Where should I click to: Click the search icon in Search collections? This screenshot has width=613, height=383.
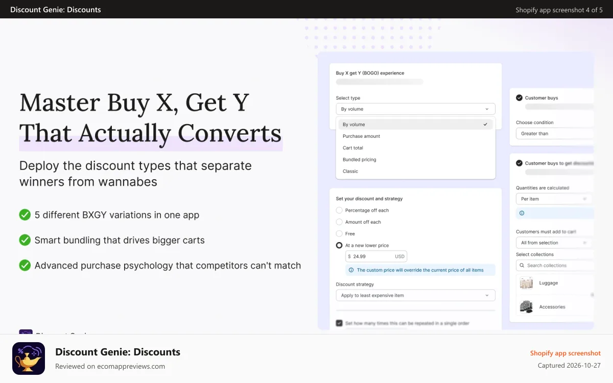click(522, 266)
